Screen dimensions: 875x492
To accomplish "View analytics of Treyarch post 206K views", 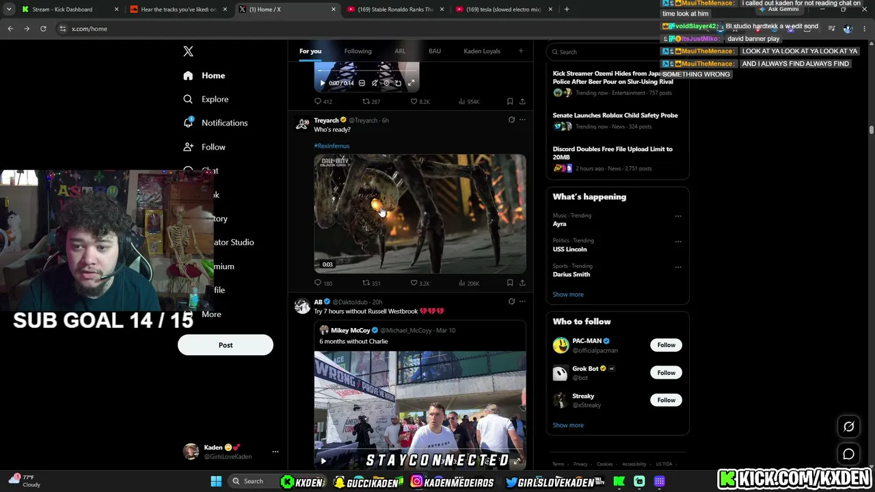I will (x=468, y=283).
